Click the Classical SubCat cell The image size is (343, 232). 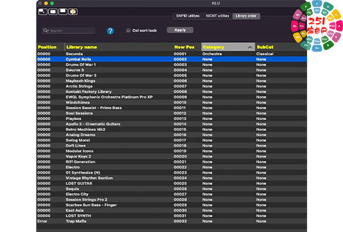265,54
